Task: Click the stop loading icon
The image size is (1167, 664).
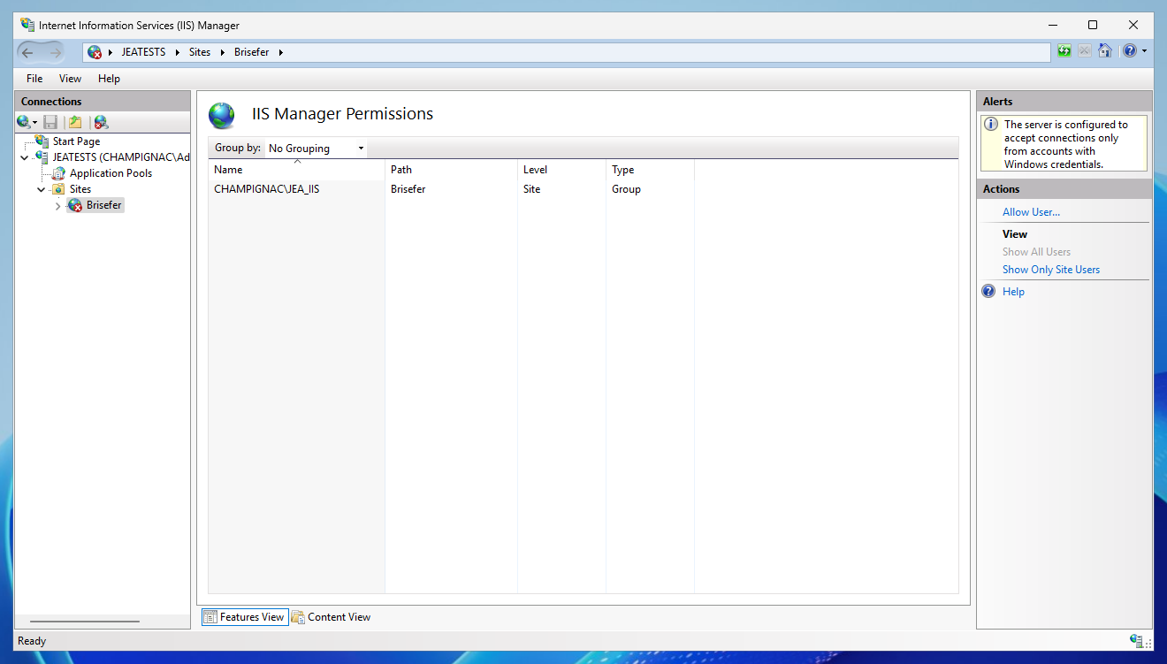Action: click(1085, 51)
